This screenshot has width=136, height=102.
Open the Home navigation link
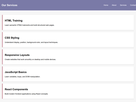click(x=106, y=5)
